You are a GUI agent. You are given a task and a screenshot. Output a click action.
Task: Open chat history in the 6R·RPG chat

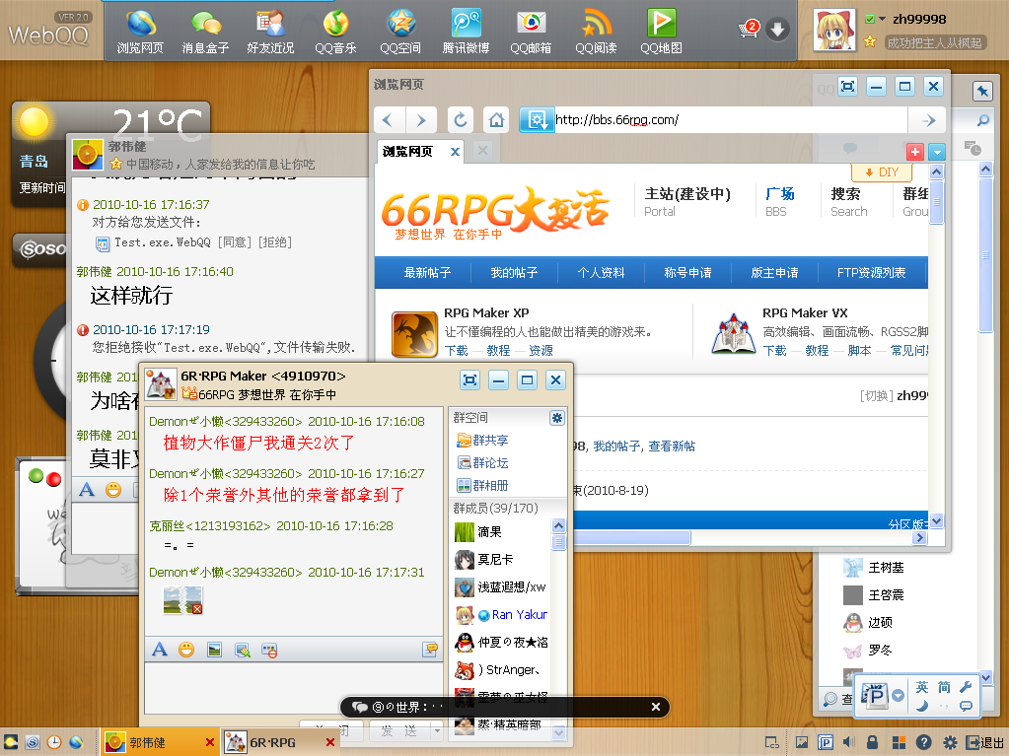click(x=430, y=650)
